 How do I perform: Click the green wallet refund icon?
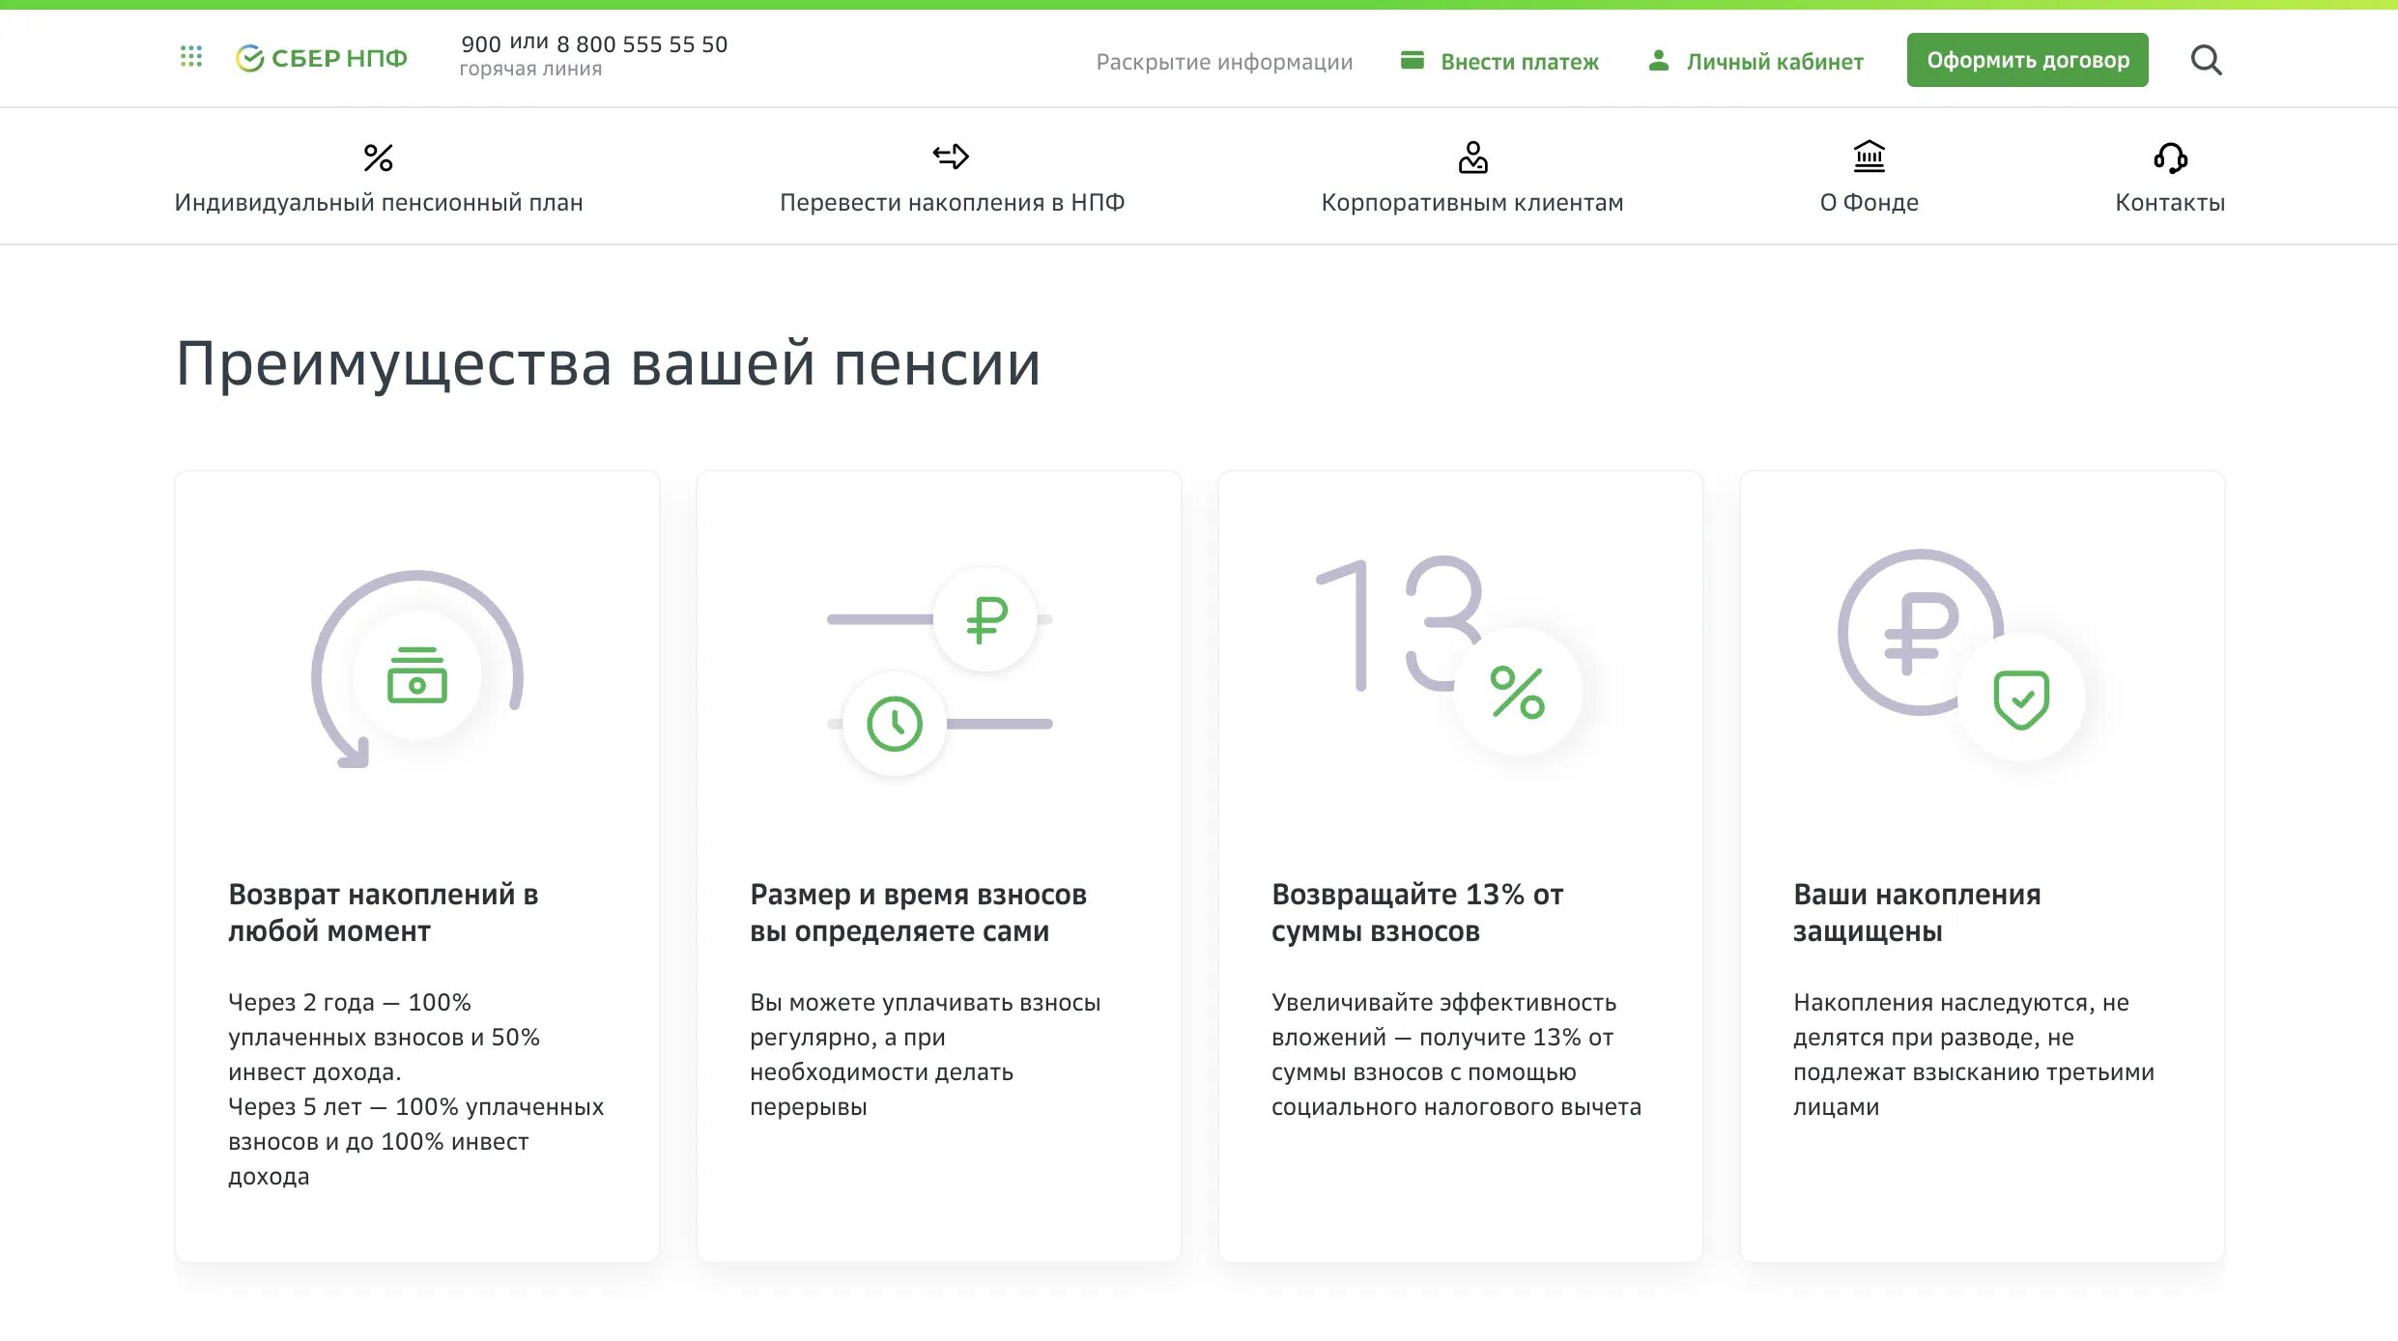click(x=417, y=675)
